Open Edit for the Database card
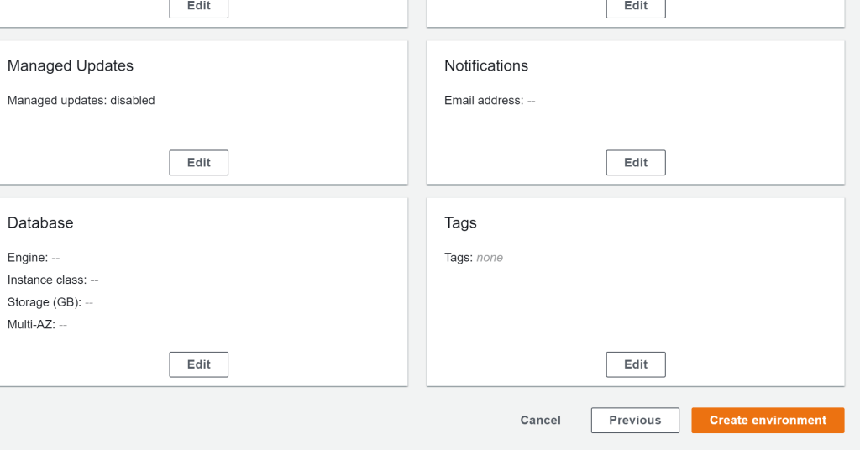Image resolution: width=860 pixels, height=450 pixels. 198,364
